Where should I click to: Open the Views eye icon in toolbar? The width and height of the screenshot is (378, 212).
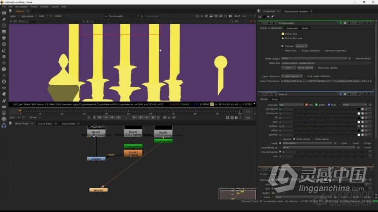coord(4,88)
